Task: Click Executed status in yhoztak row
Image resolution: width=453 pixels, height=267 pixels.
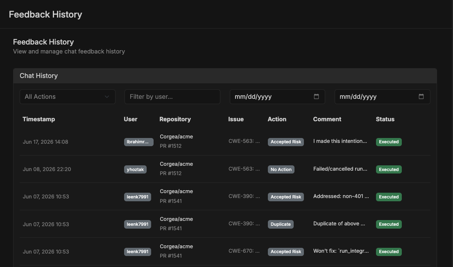Action: [x=389, y=169]
